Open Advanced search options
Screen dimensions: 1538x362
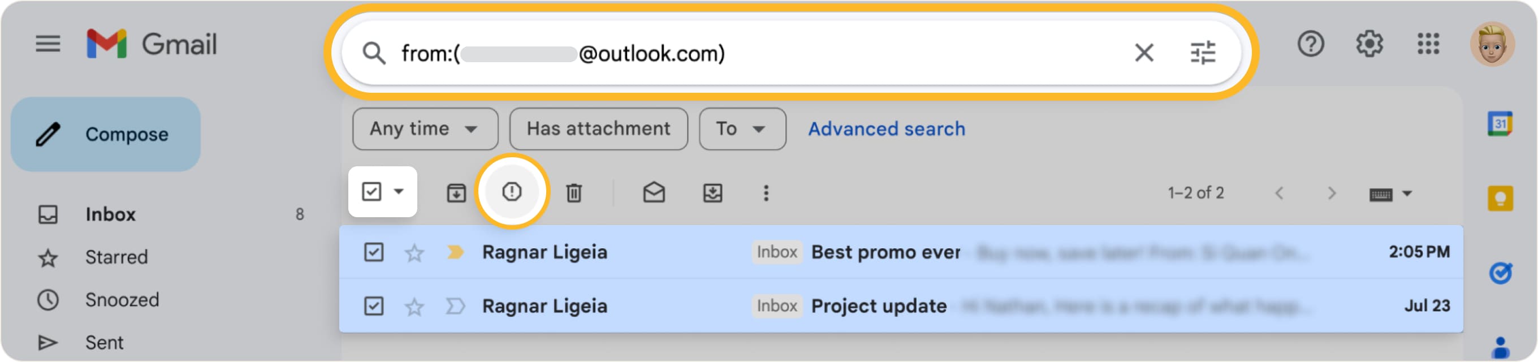[886, 128]
